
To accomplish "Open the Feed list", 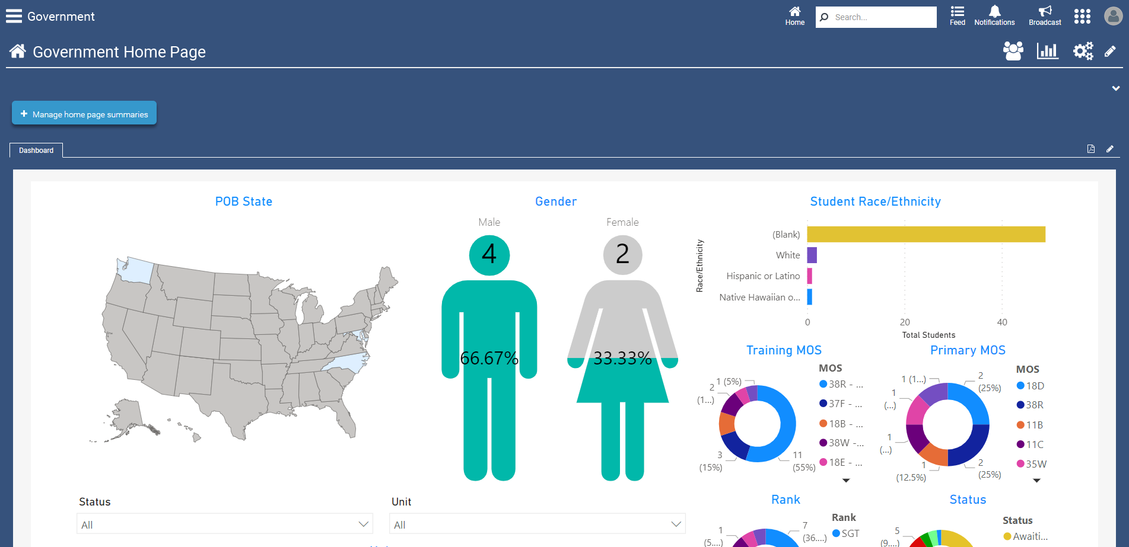I will pos(957,16).
